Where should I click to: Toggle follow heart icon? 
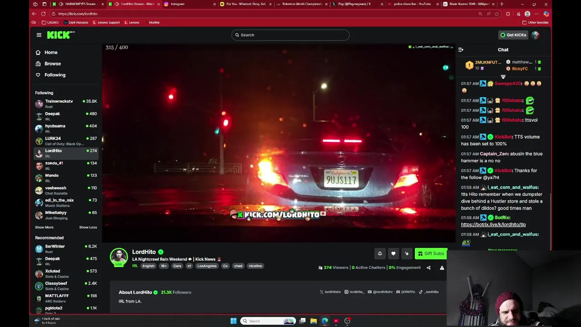[x=393, y=253]
